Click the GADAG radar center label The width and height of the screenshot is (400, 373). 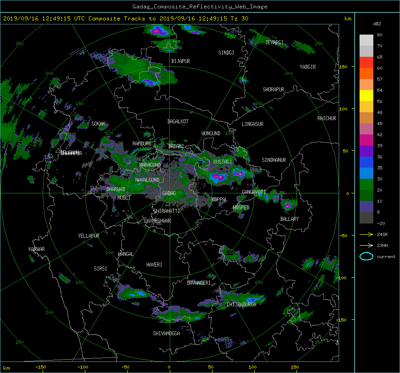[169, 193]
